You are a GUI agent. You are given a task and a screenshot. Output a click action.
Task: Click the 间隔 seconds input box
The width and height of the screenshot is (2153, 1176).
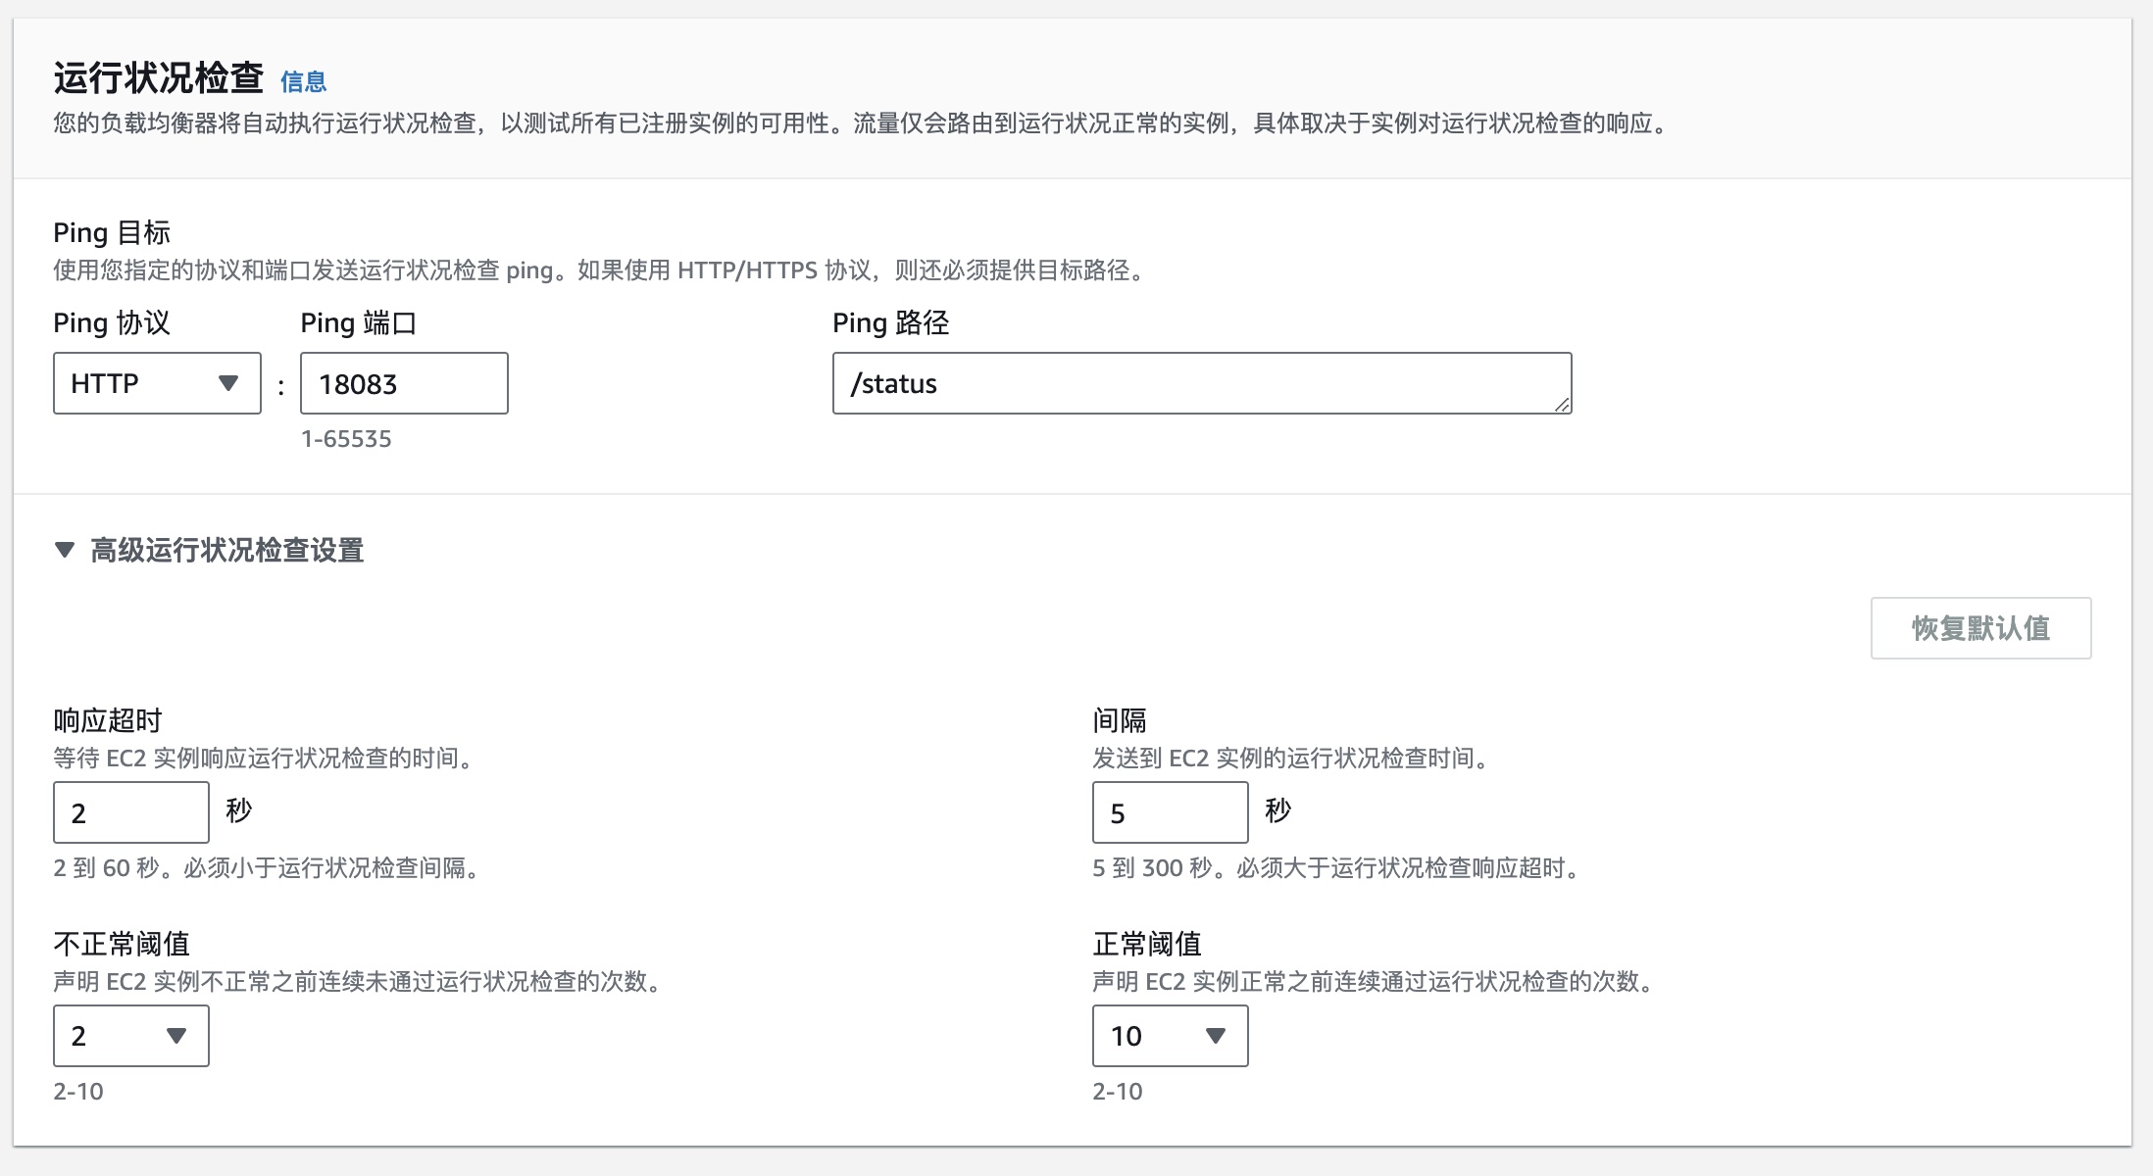(1170, 812)
